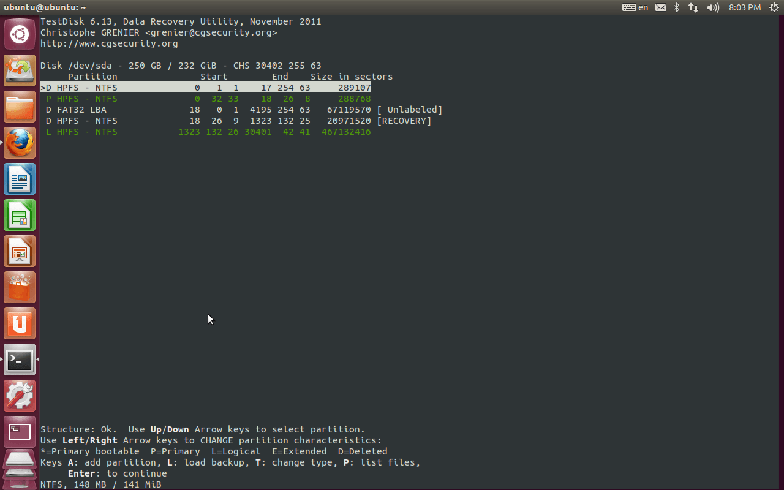Open LibreOffice Calc spreadsheet icon

(x=20, y=215)
